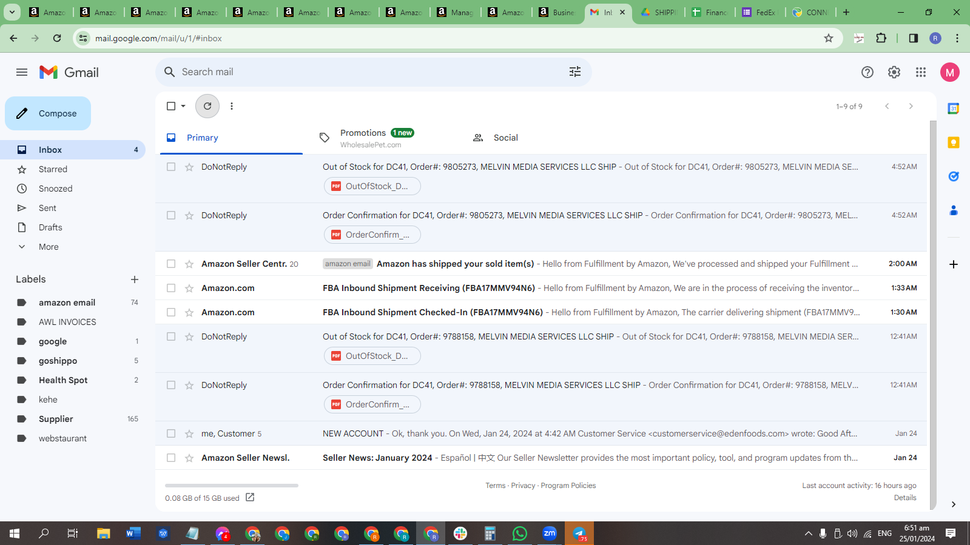Open File Explorer from the taskbar
Image resolution: width=970 pixels, height=545 pixels.
pyautogui.click(x=104, y=533)
